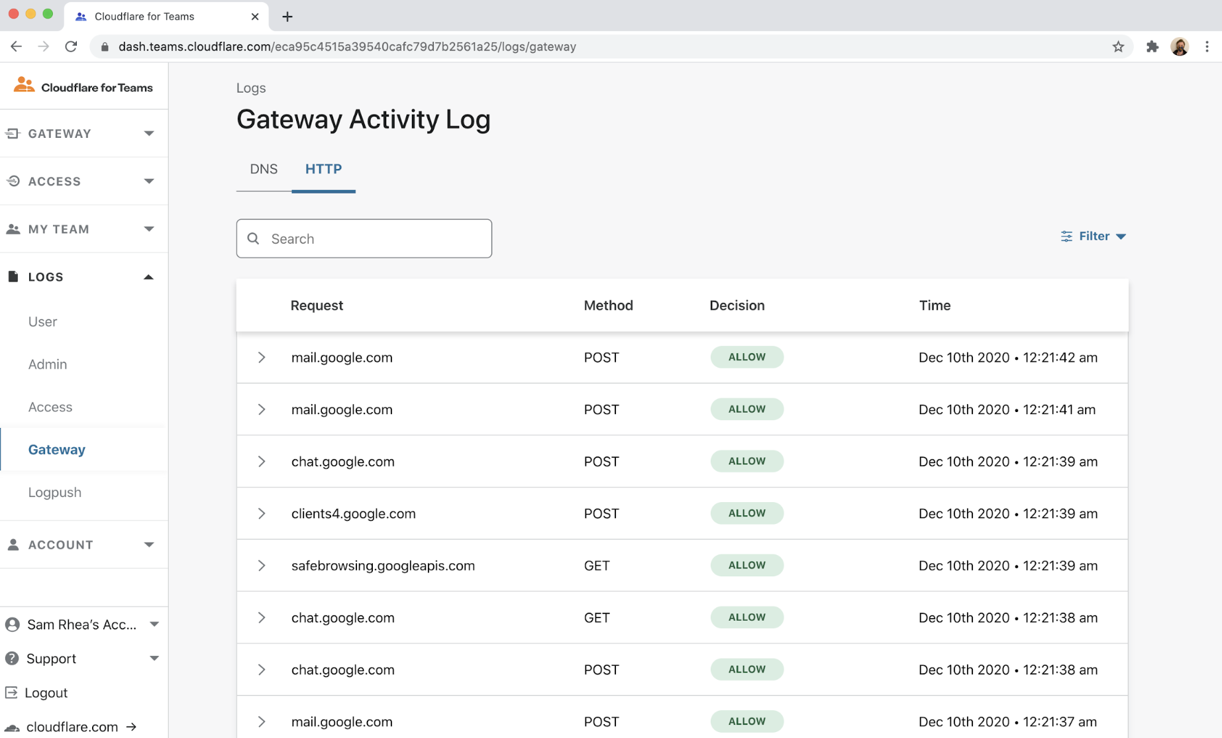Open a new browser tab

pyautogui.click(x=287, y=17)
